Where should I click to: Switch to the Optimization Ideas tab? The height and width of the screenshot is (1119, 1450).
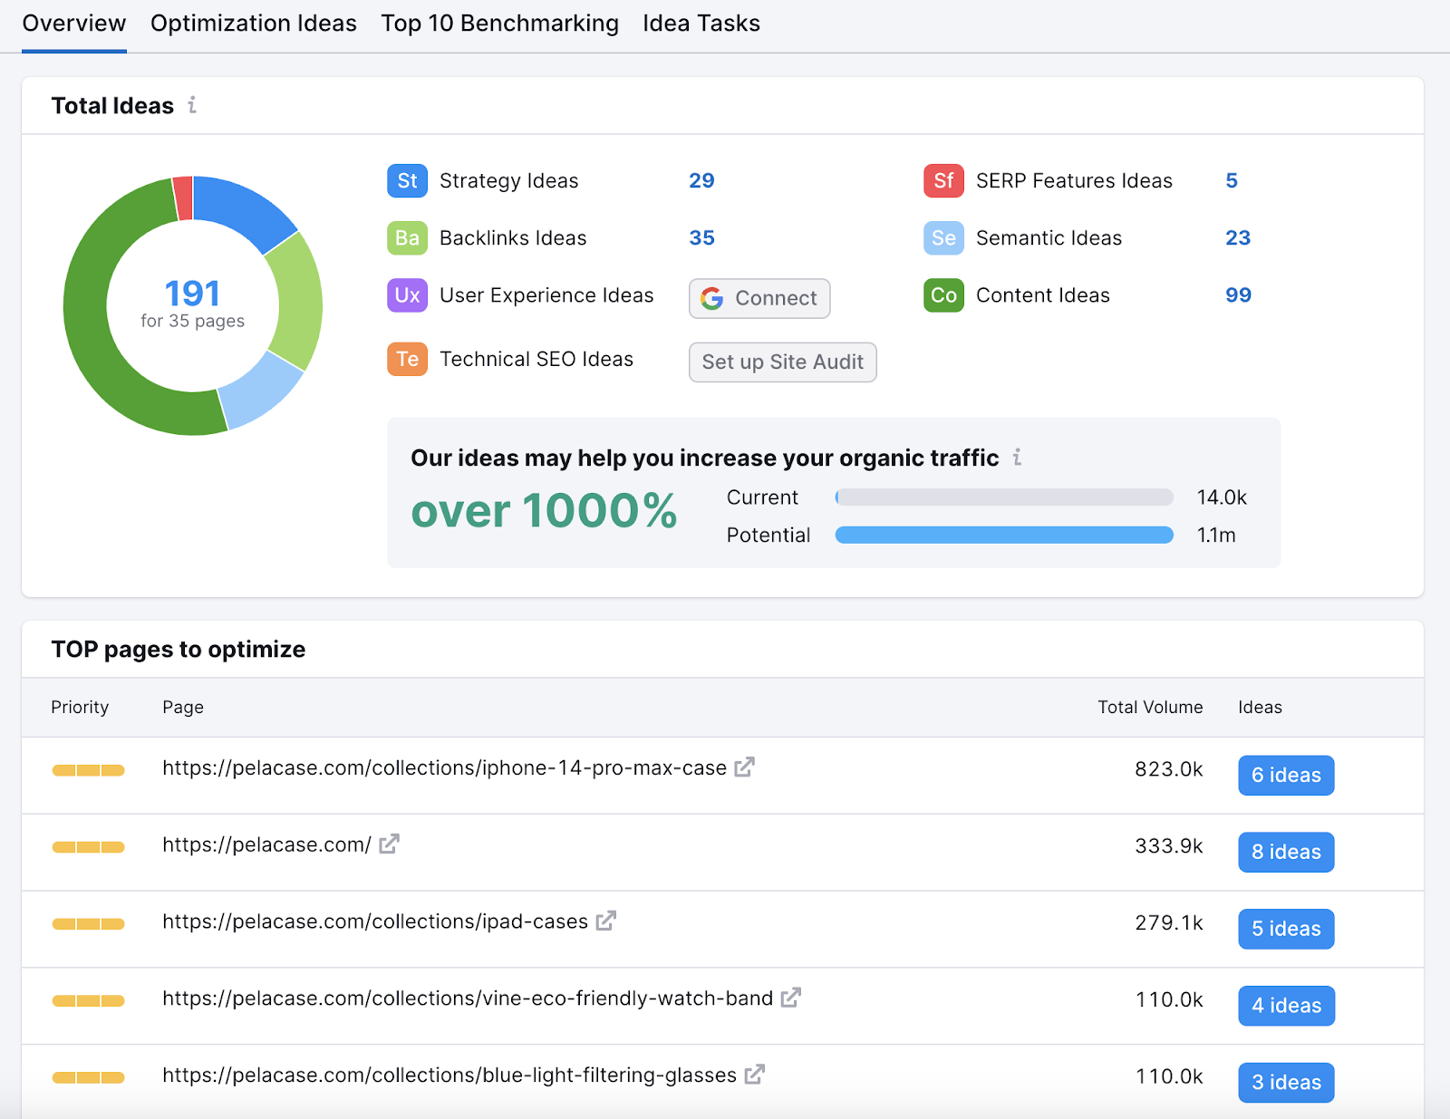coord(254,24)
